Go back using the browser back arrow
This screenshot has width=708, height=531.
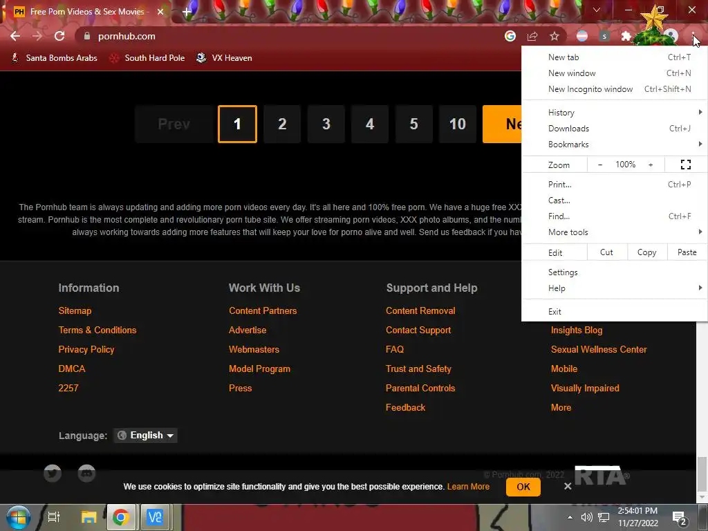(15, 36)
